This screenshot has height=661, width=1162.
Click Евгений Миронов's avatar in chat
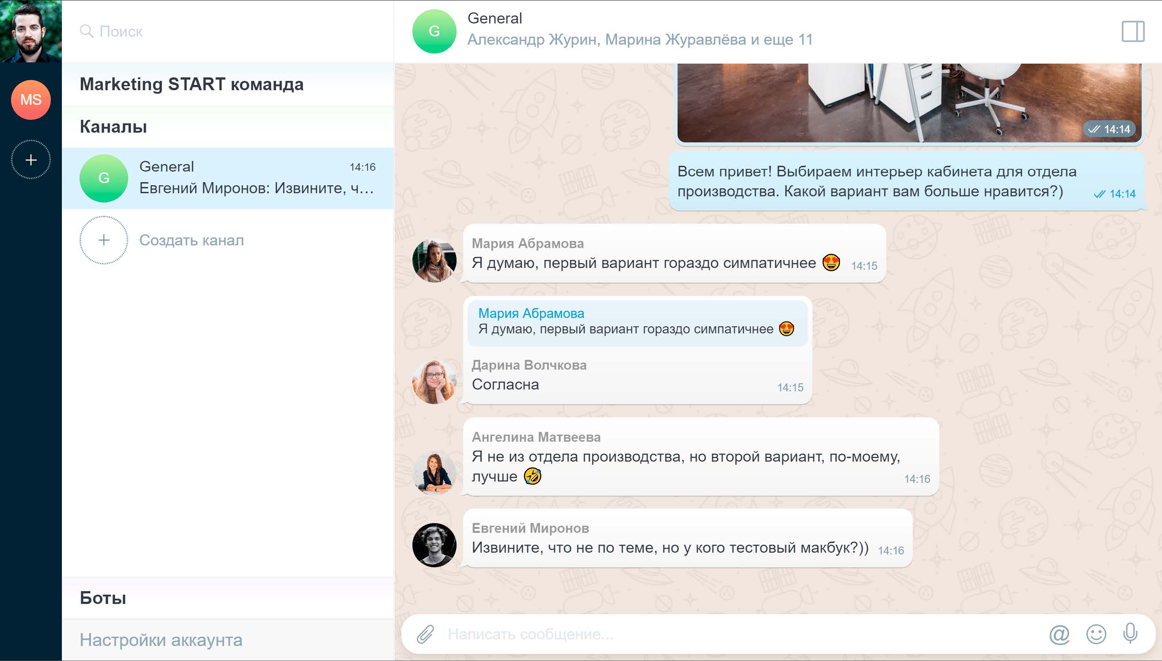click(x=434, y=545)
